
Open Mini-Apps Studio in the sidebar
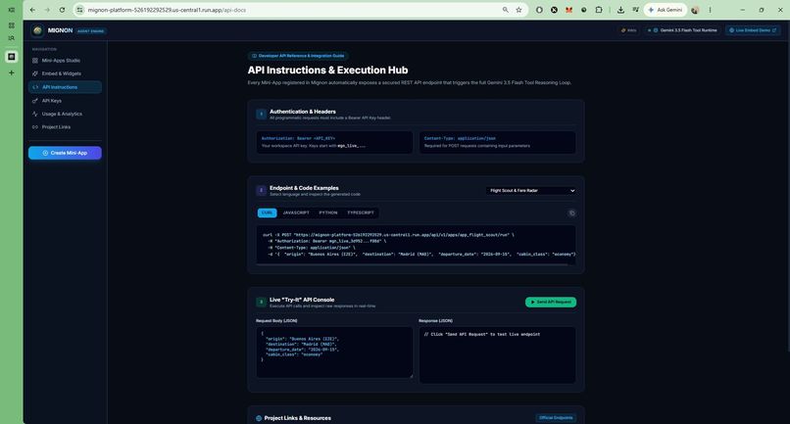(x=65, y=61)
